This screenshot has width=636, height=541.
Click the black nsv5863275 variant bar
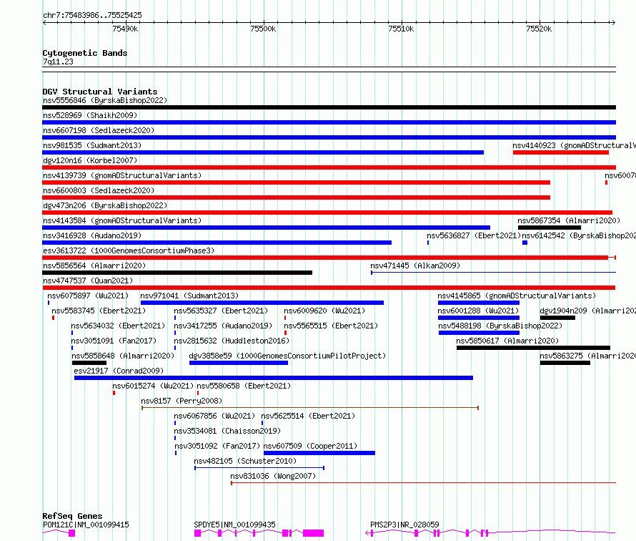pyautogui.click(x=565, y=363)
